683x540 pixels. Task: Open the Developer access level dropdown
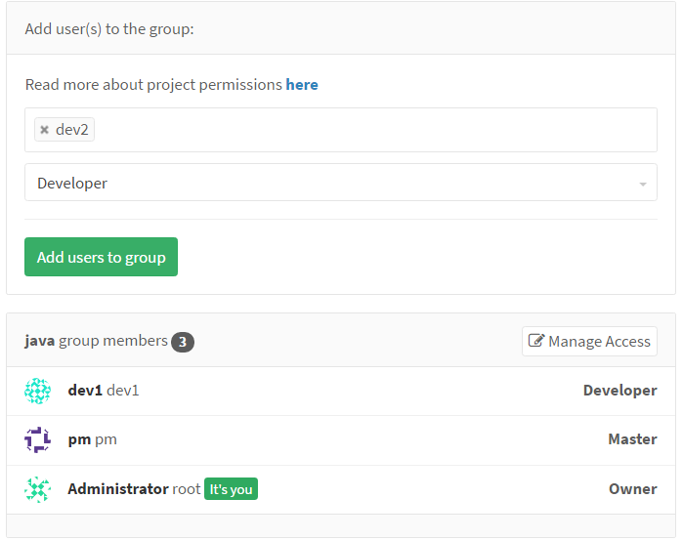click(340, 183)
